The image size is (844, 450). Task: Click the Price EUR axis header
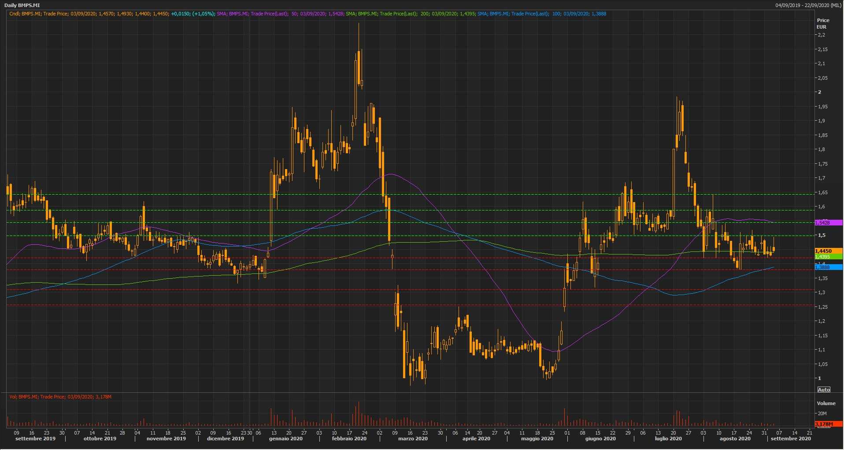pyautogui.click(x=822, y=23)
